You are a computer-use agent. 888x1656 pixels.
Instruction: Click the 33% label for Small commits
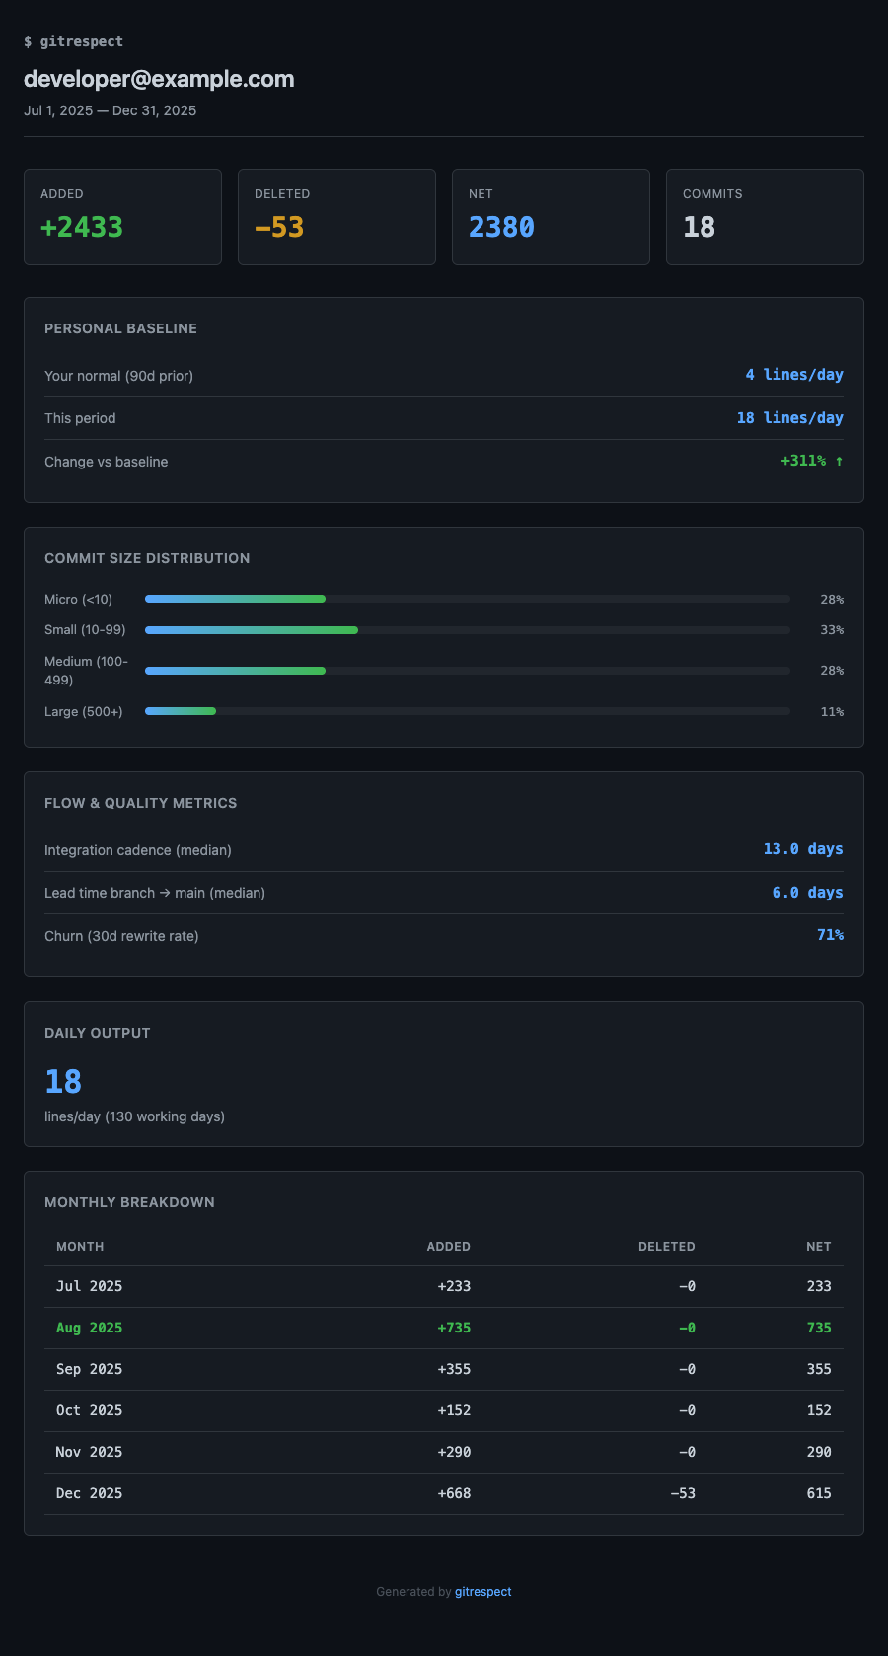[x=832, y=629]
